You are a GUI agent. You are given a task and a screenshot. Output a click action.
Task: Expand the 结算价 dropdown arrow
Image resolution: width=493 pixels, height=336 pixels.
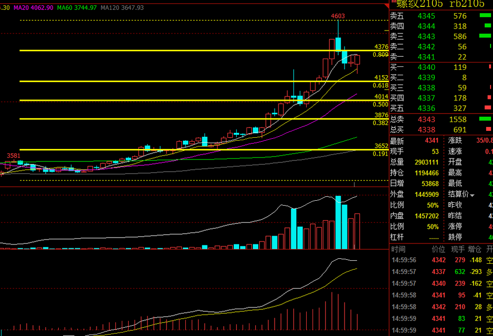point(472,195)
